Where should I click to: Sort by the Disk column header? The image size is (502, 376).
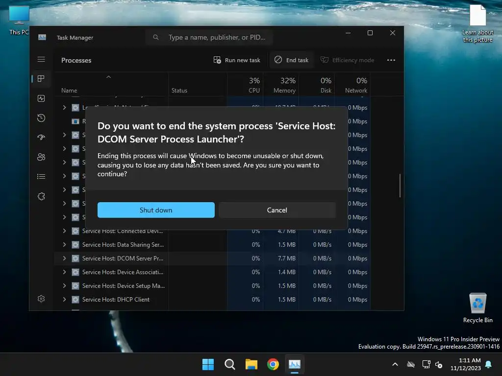[317, 84]
